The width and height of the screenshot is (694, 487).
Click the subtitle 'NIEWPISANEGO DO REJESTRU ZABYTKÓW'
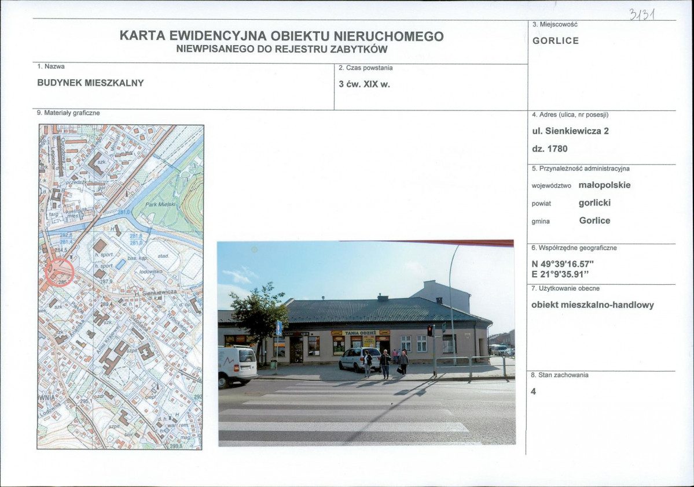282,49
